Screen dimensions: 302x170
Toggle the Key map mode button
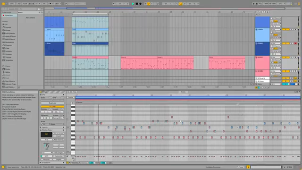coord(260,4)
